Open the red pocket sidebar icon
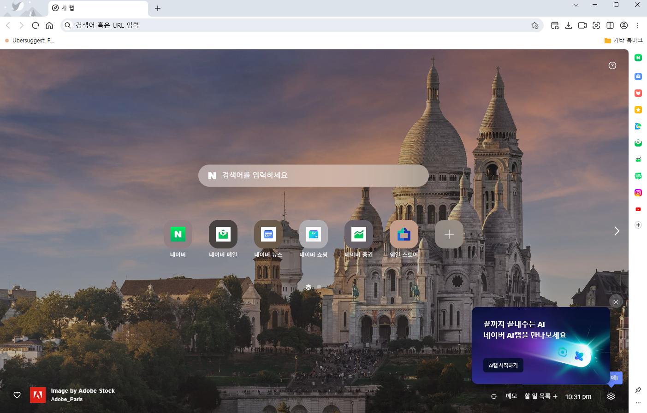Image resolution: width=647 pixels, height=413 pixels. [638, 93]
